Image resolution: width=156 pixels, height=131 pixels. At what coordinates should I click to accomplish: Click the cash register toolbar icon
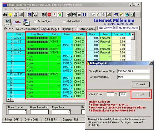[109, 15]
